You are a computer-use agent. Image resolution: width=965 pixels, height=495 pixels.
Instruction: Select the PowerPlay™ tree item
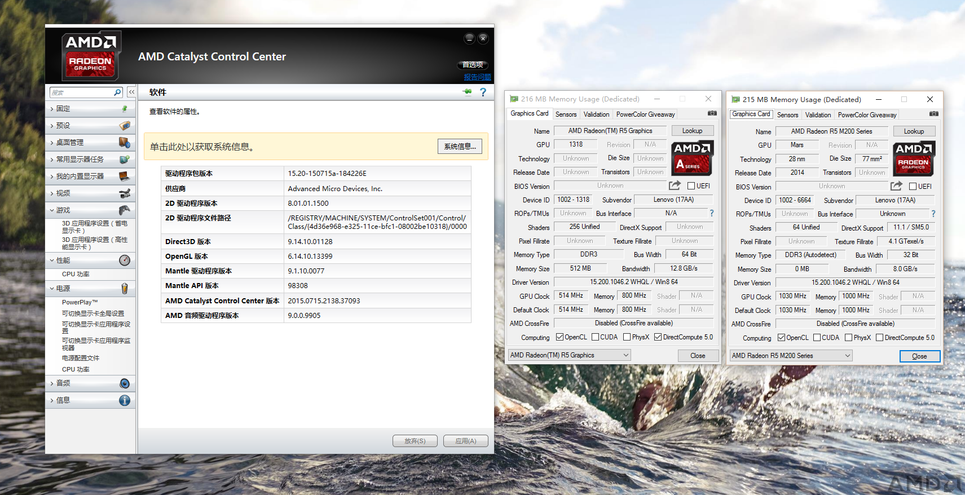coord(80,302)
